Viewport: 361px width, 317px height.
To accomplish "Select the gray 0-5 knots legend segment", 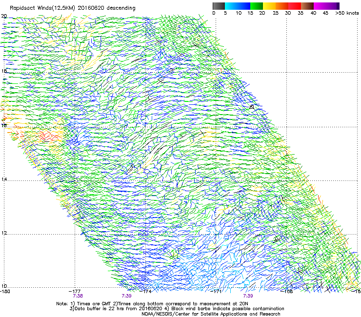I will click(x=219, y=6).
